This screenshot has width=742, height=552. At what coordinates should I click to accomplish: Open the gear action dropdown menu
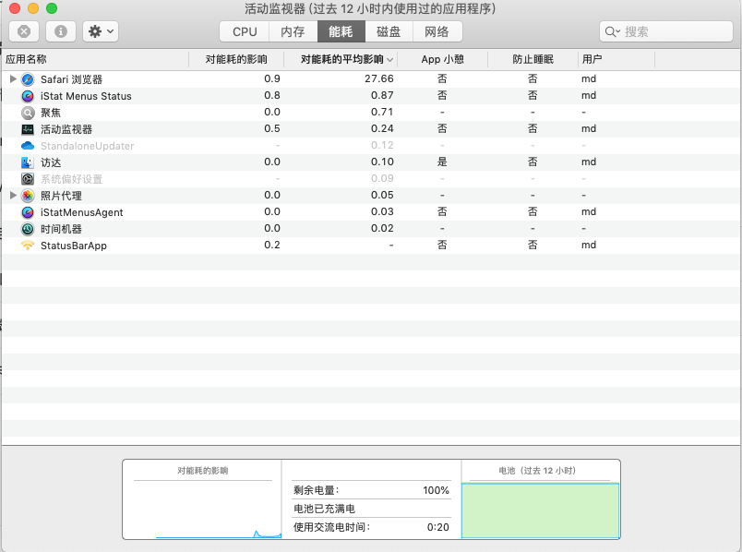tap(100, 31)
